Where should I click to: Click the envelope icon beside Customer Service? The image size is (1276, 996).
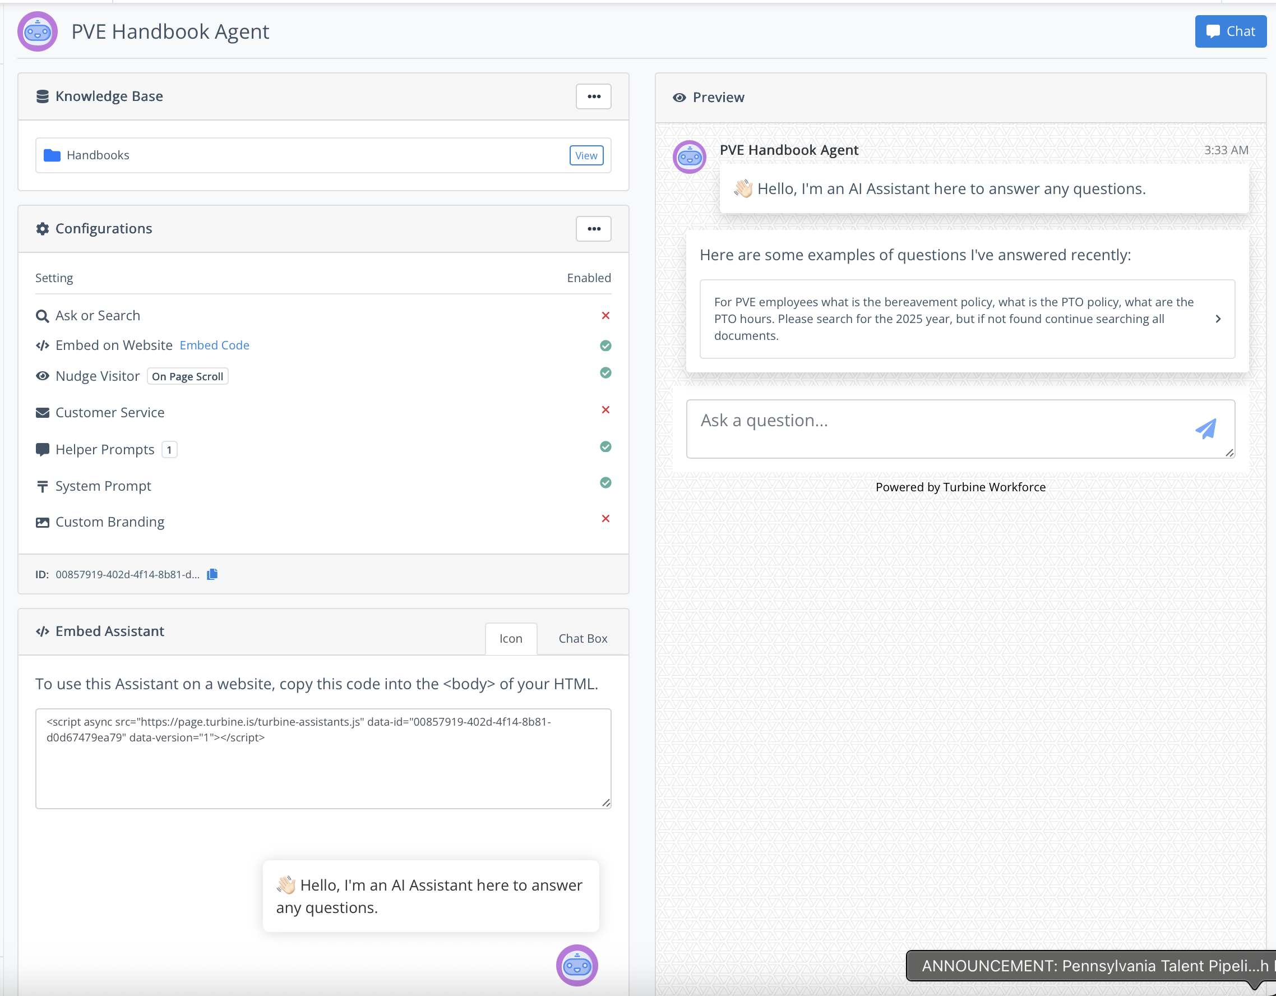tap(42, 412)
